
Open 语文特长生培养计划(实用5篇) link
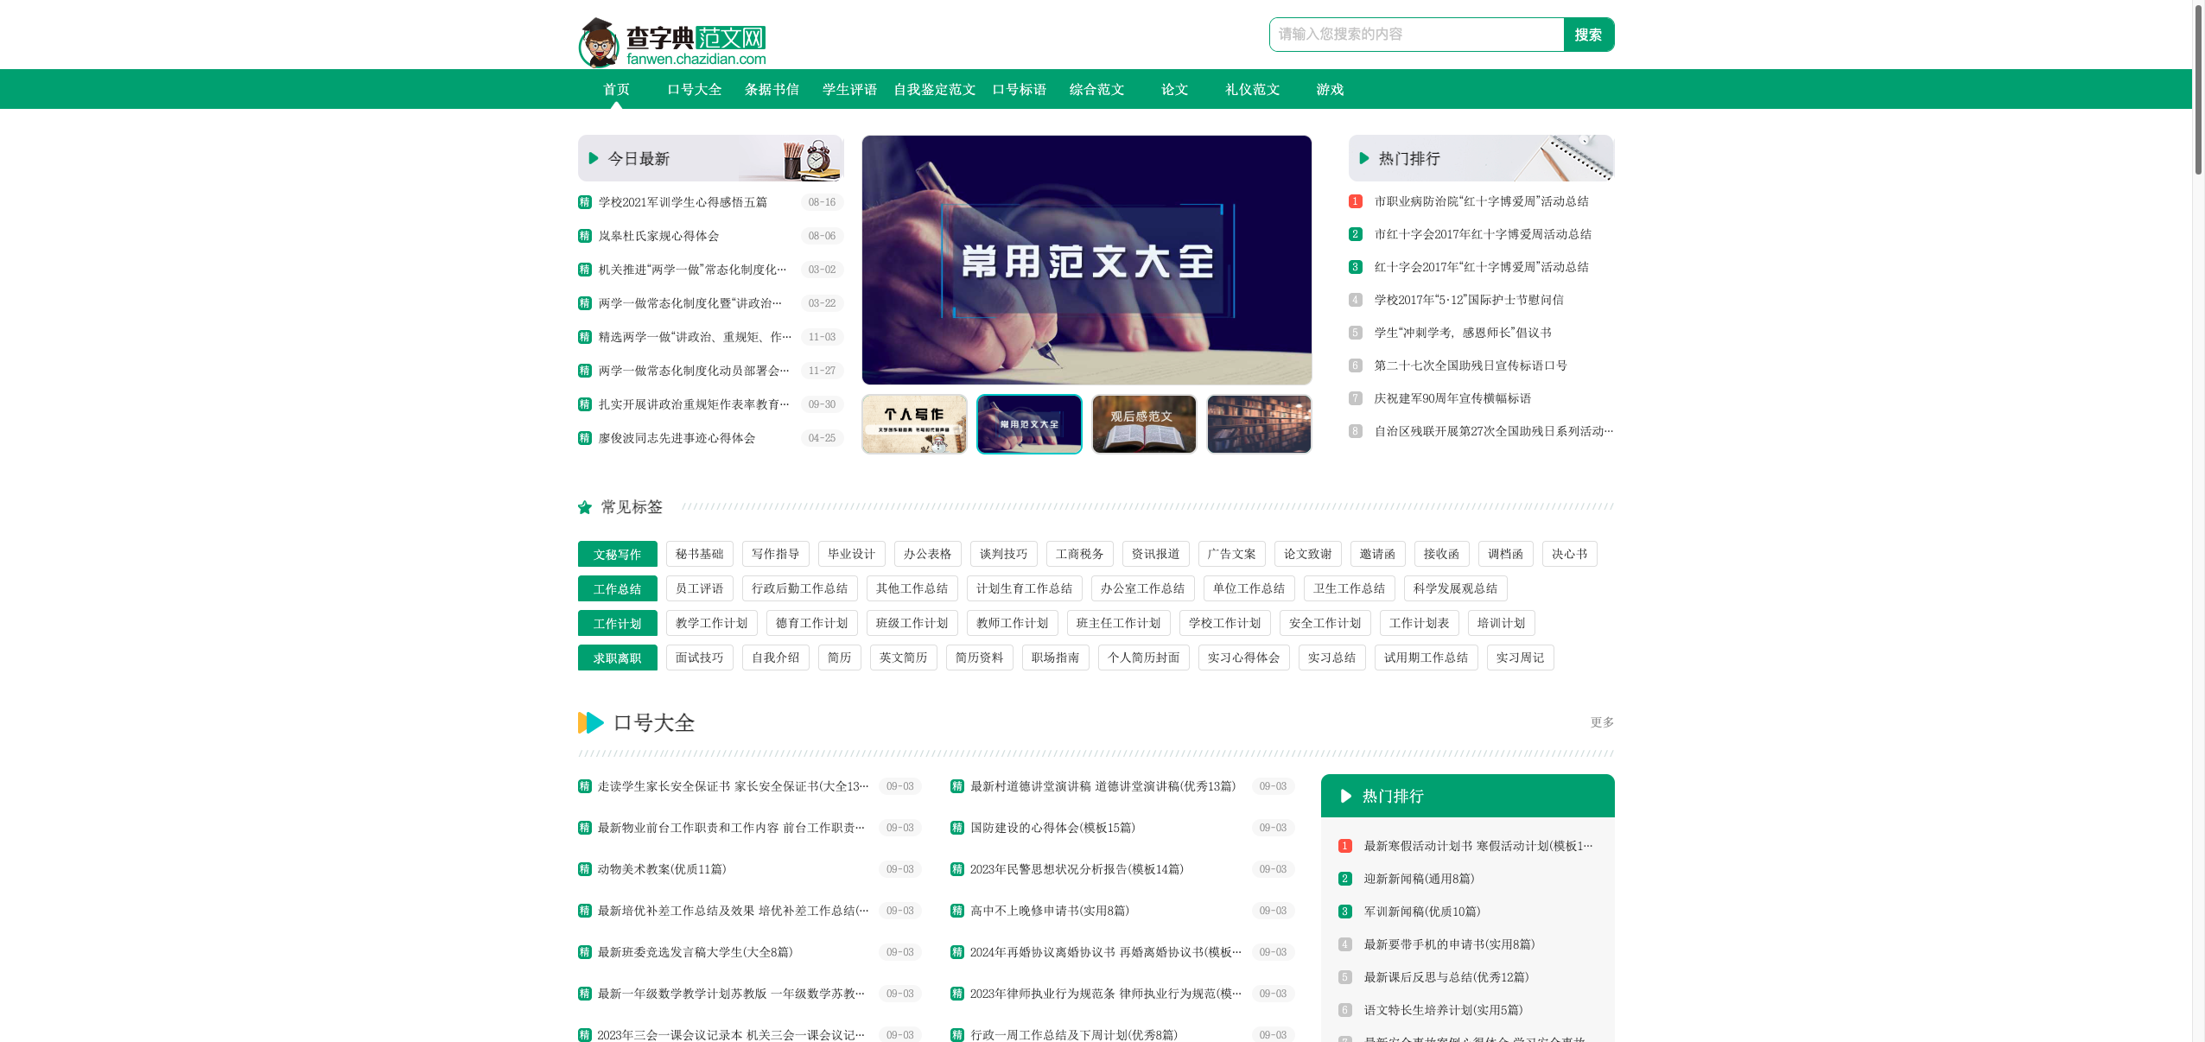[x=1443, y=1010]
